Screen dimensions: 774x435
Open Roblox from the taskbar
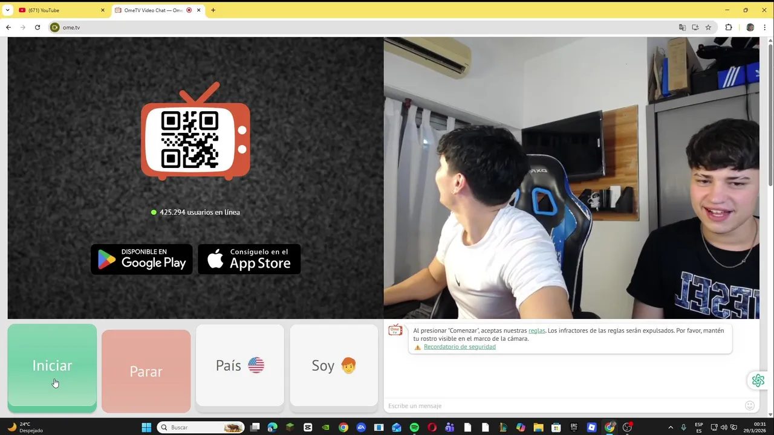pyautogui.click(x=591, y=427)
